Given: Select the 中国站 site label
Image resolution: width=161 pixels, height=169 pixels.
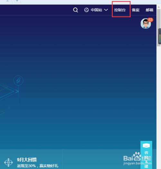Looking at the screenshot, I should point(96,10).
